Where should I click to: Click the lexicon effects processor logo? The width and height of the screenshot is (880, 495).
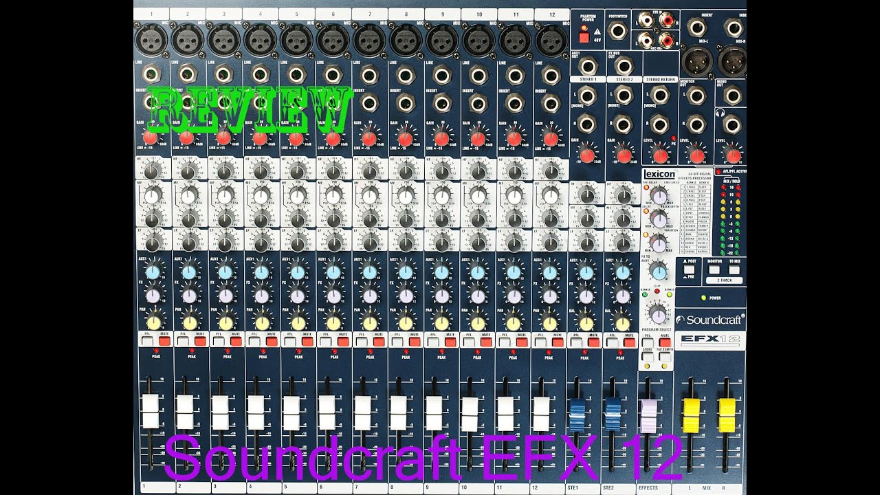point(659,174)
